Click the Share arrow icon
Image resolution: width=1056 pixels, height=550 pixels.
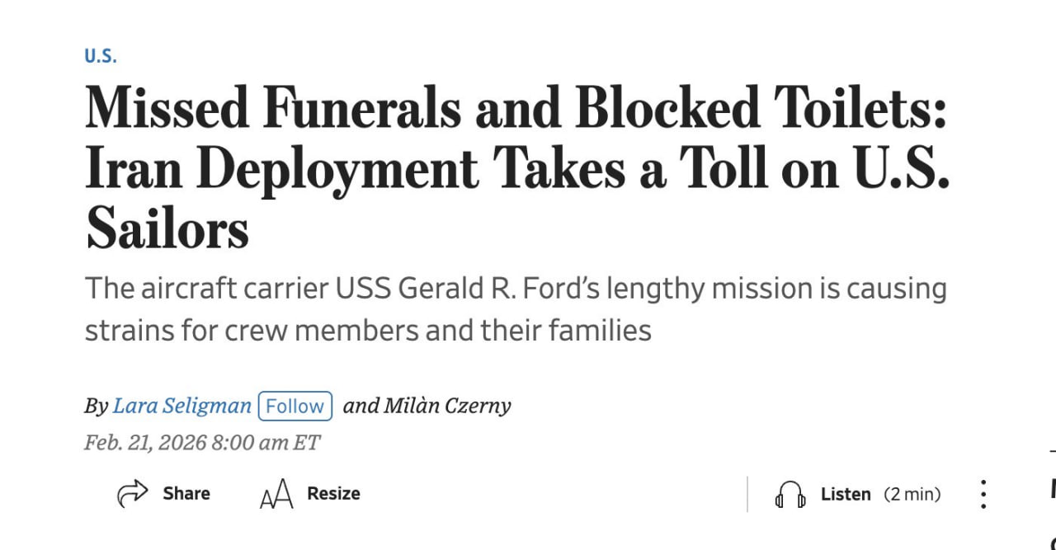pyautogui.click(x=131, y=494)
